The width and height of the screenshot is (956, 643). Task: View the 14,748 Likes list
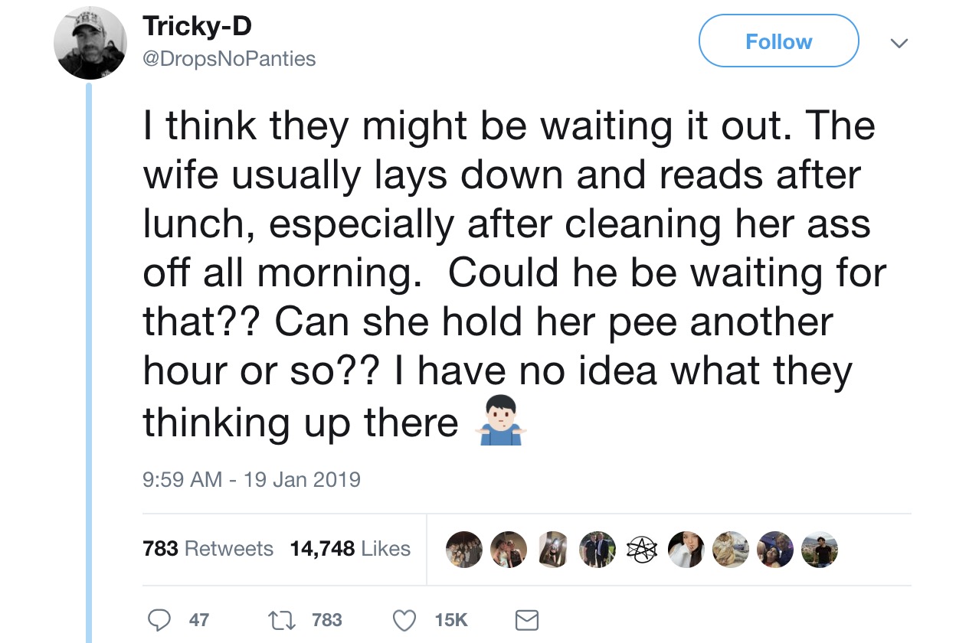click(350, 549)
